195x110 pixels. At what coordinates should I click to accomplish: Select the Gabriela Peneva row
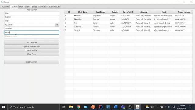point(128,27)
